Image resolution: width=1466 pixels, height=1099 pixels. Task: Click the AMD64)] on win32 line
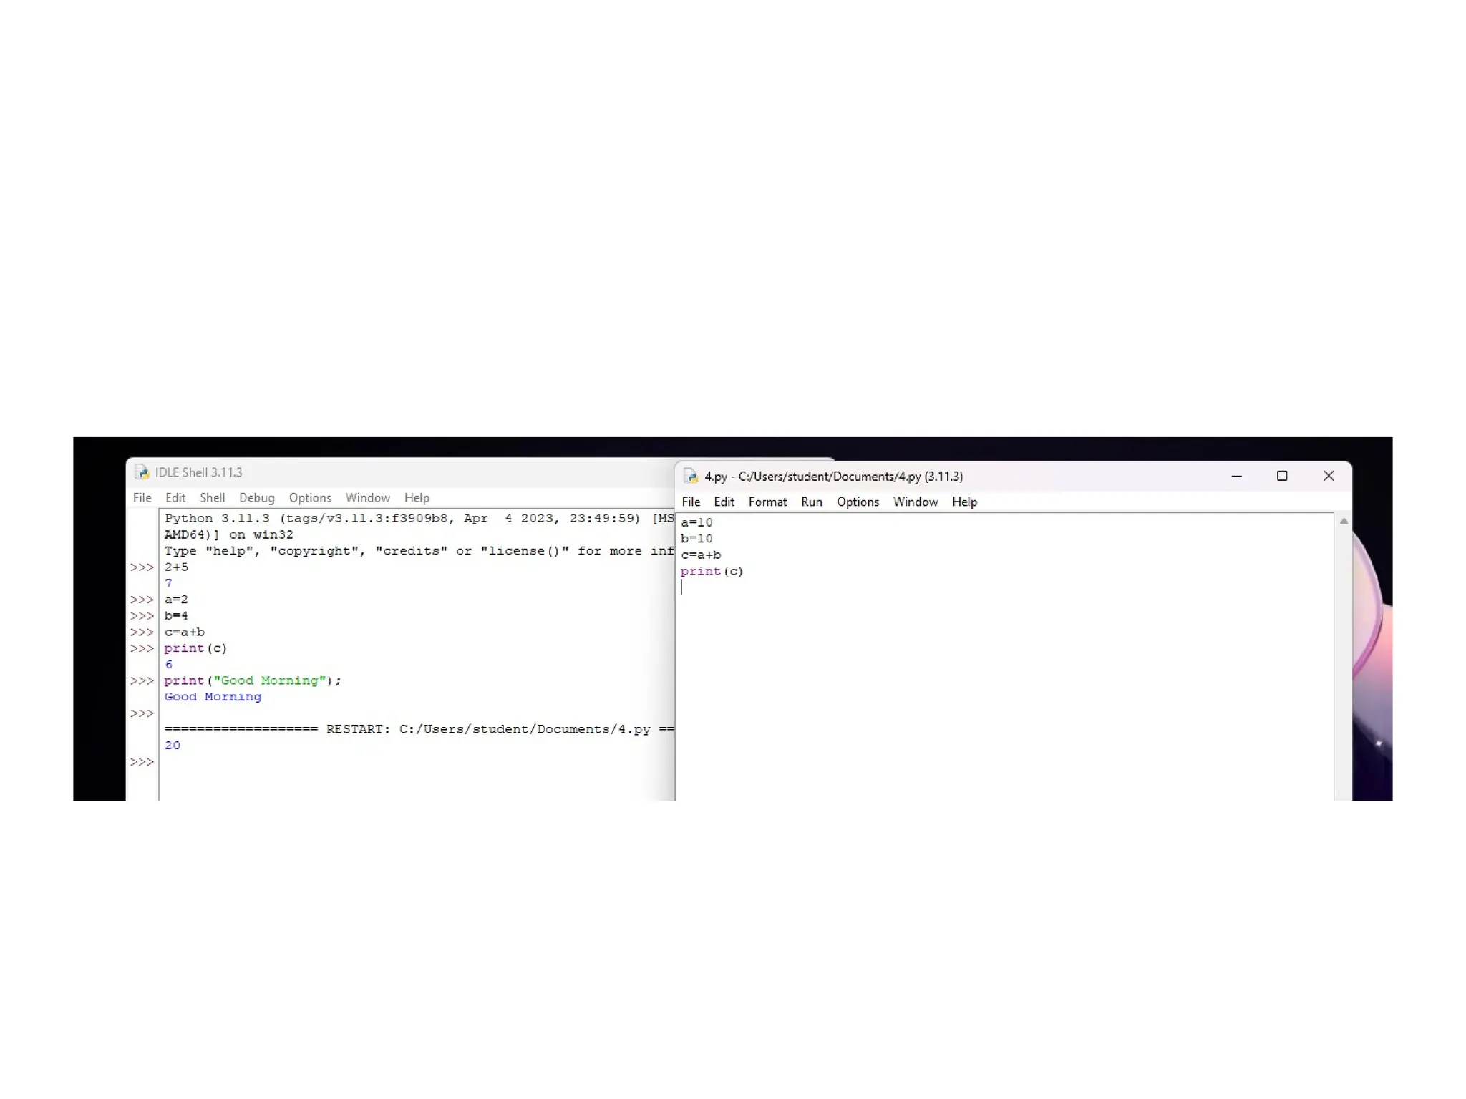point(228,534)
